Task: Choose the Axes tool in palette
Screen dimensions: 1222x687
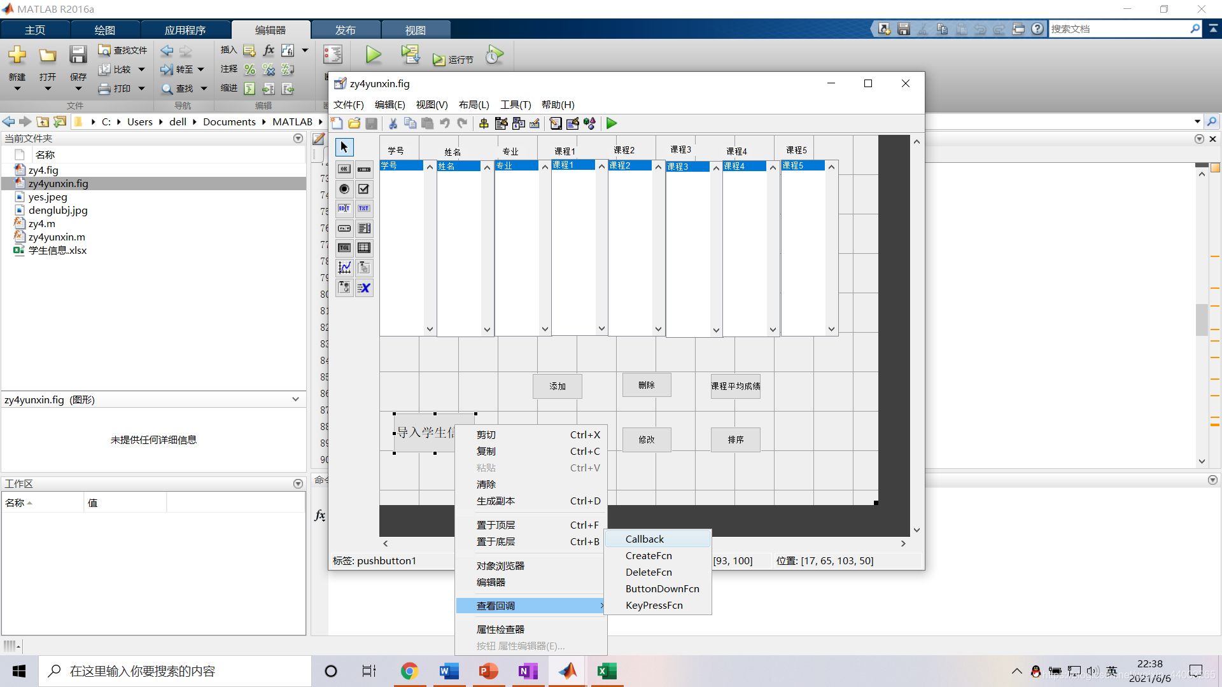Action: click(344, 268)
